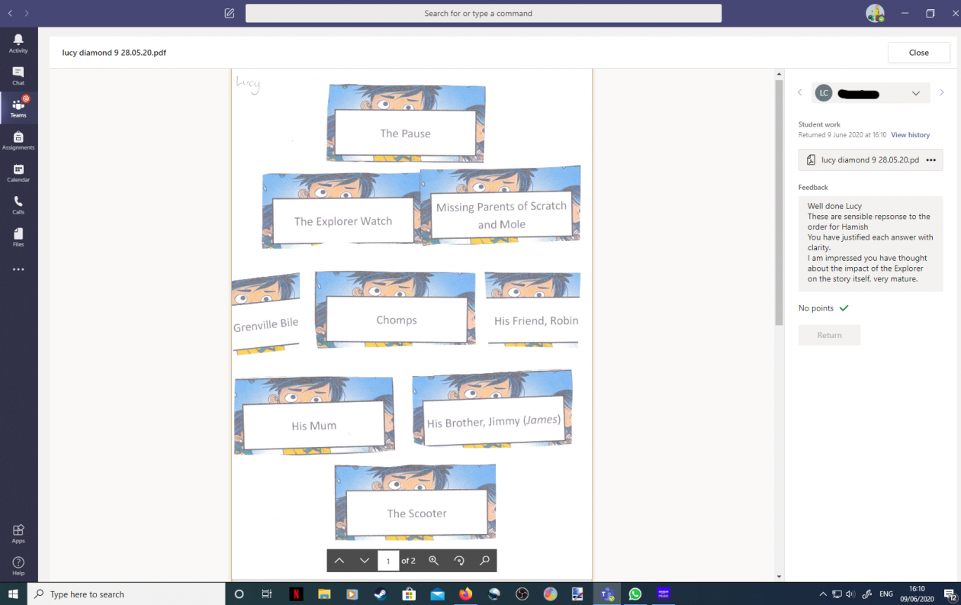Open Help in the Teams sidebar
The height and width of the screenshot is (605, 961).
(18, 565)
